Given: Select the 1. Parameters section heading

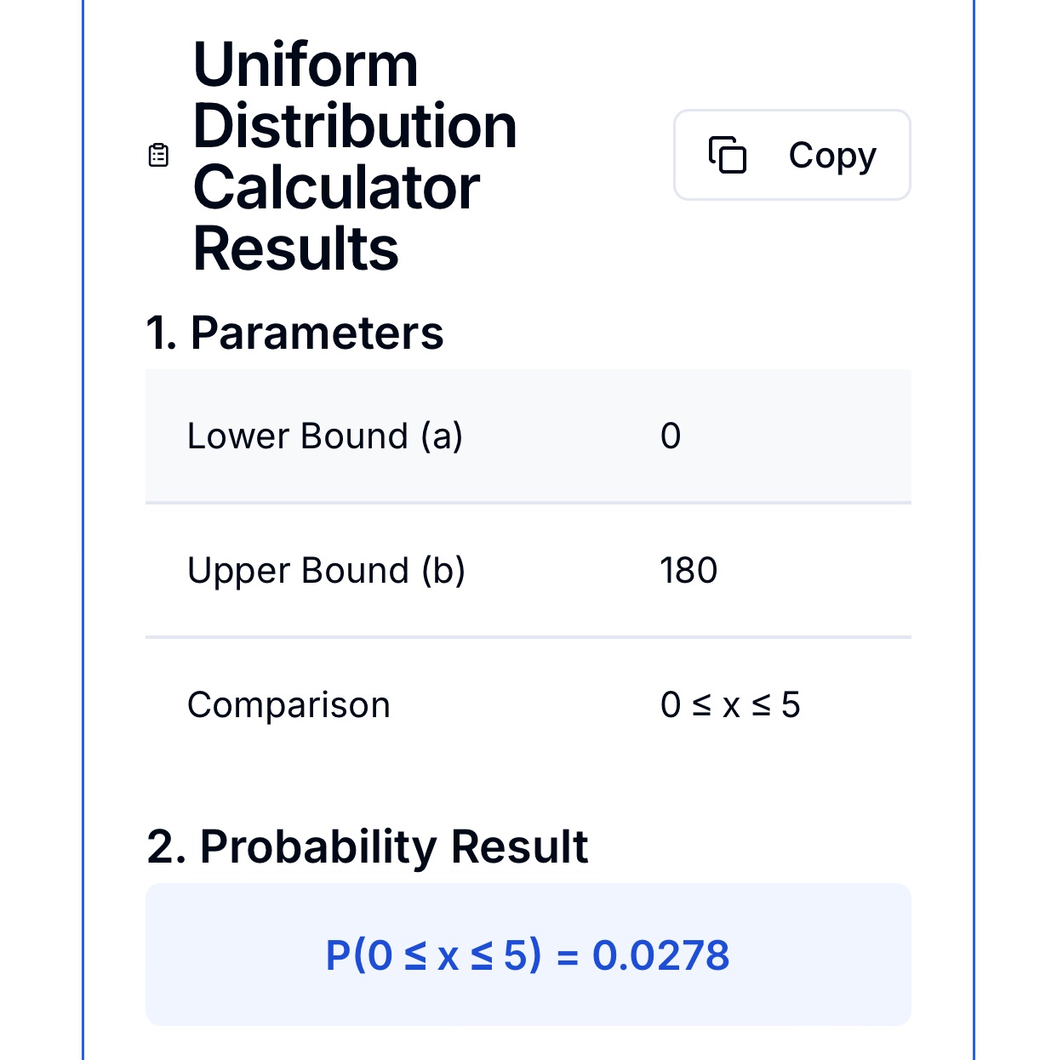Looking at the screenshot, I should tap(294, 333).
